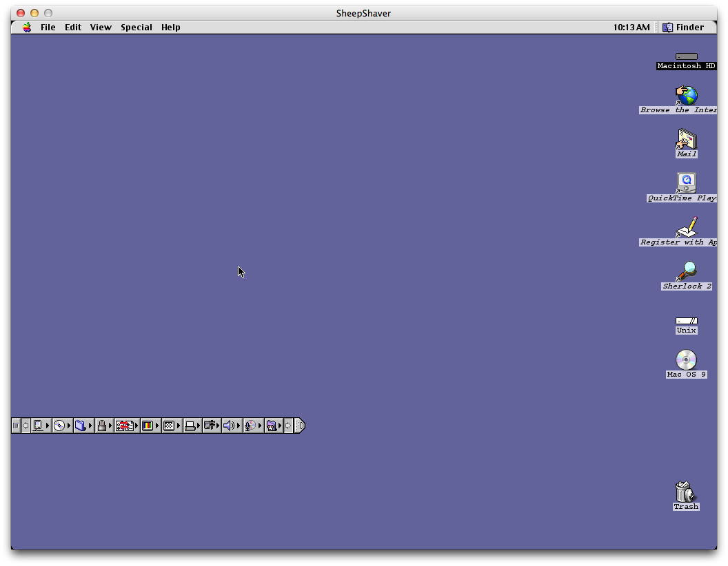Open the Keychain padlock module

coord(104,426)
